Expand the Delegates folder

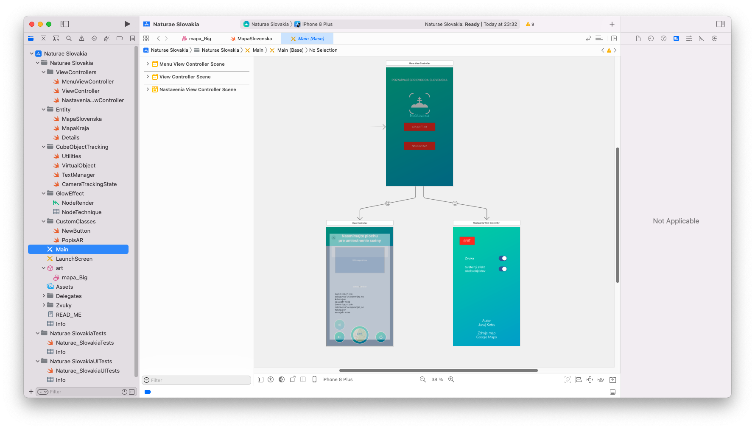pos(44,296)
